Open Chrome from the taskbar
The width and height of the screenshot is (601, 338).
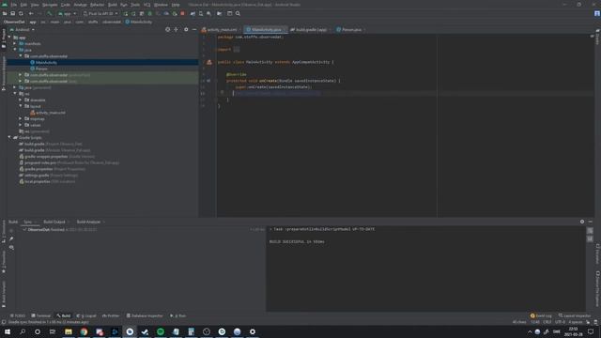pyautogui.click(x=84, y=331)
